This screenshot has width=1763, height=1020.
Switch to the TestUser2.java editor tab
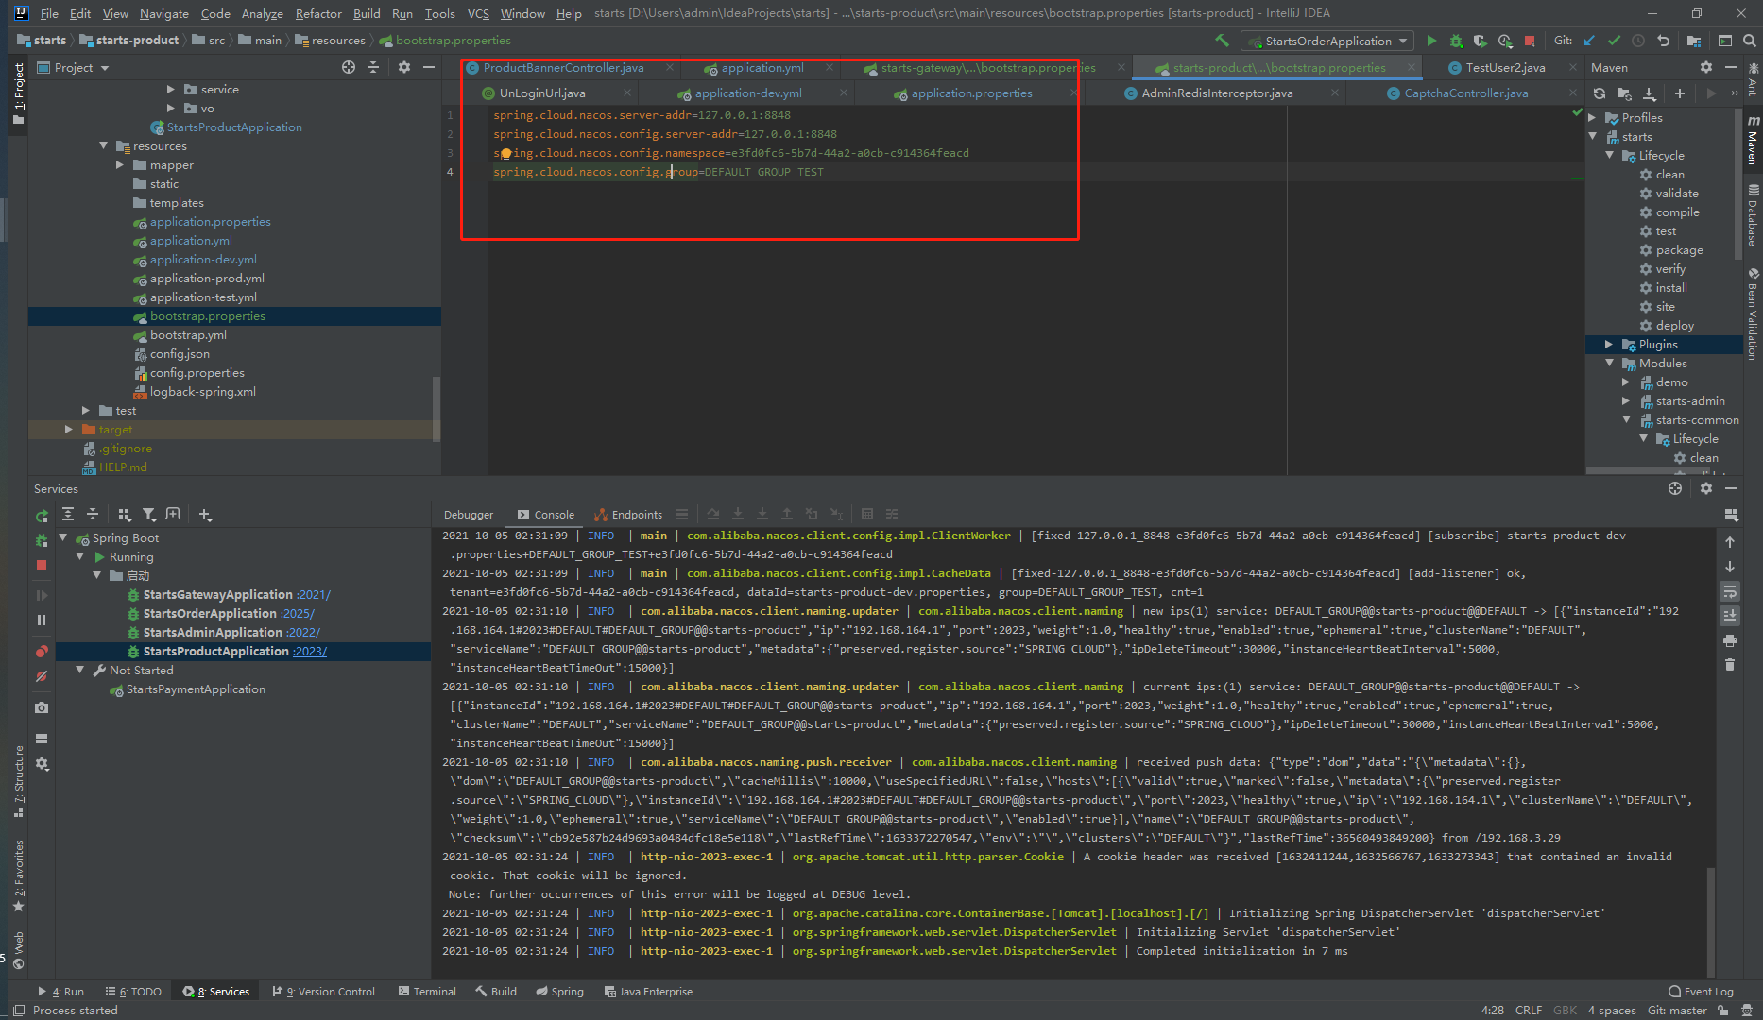click(x=1505, y=67)
